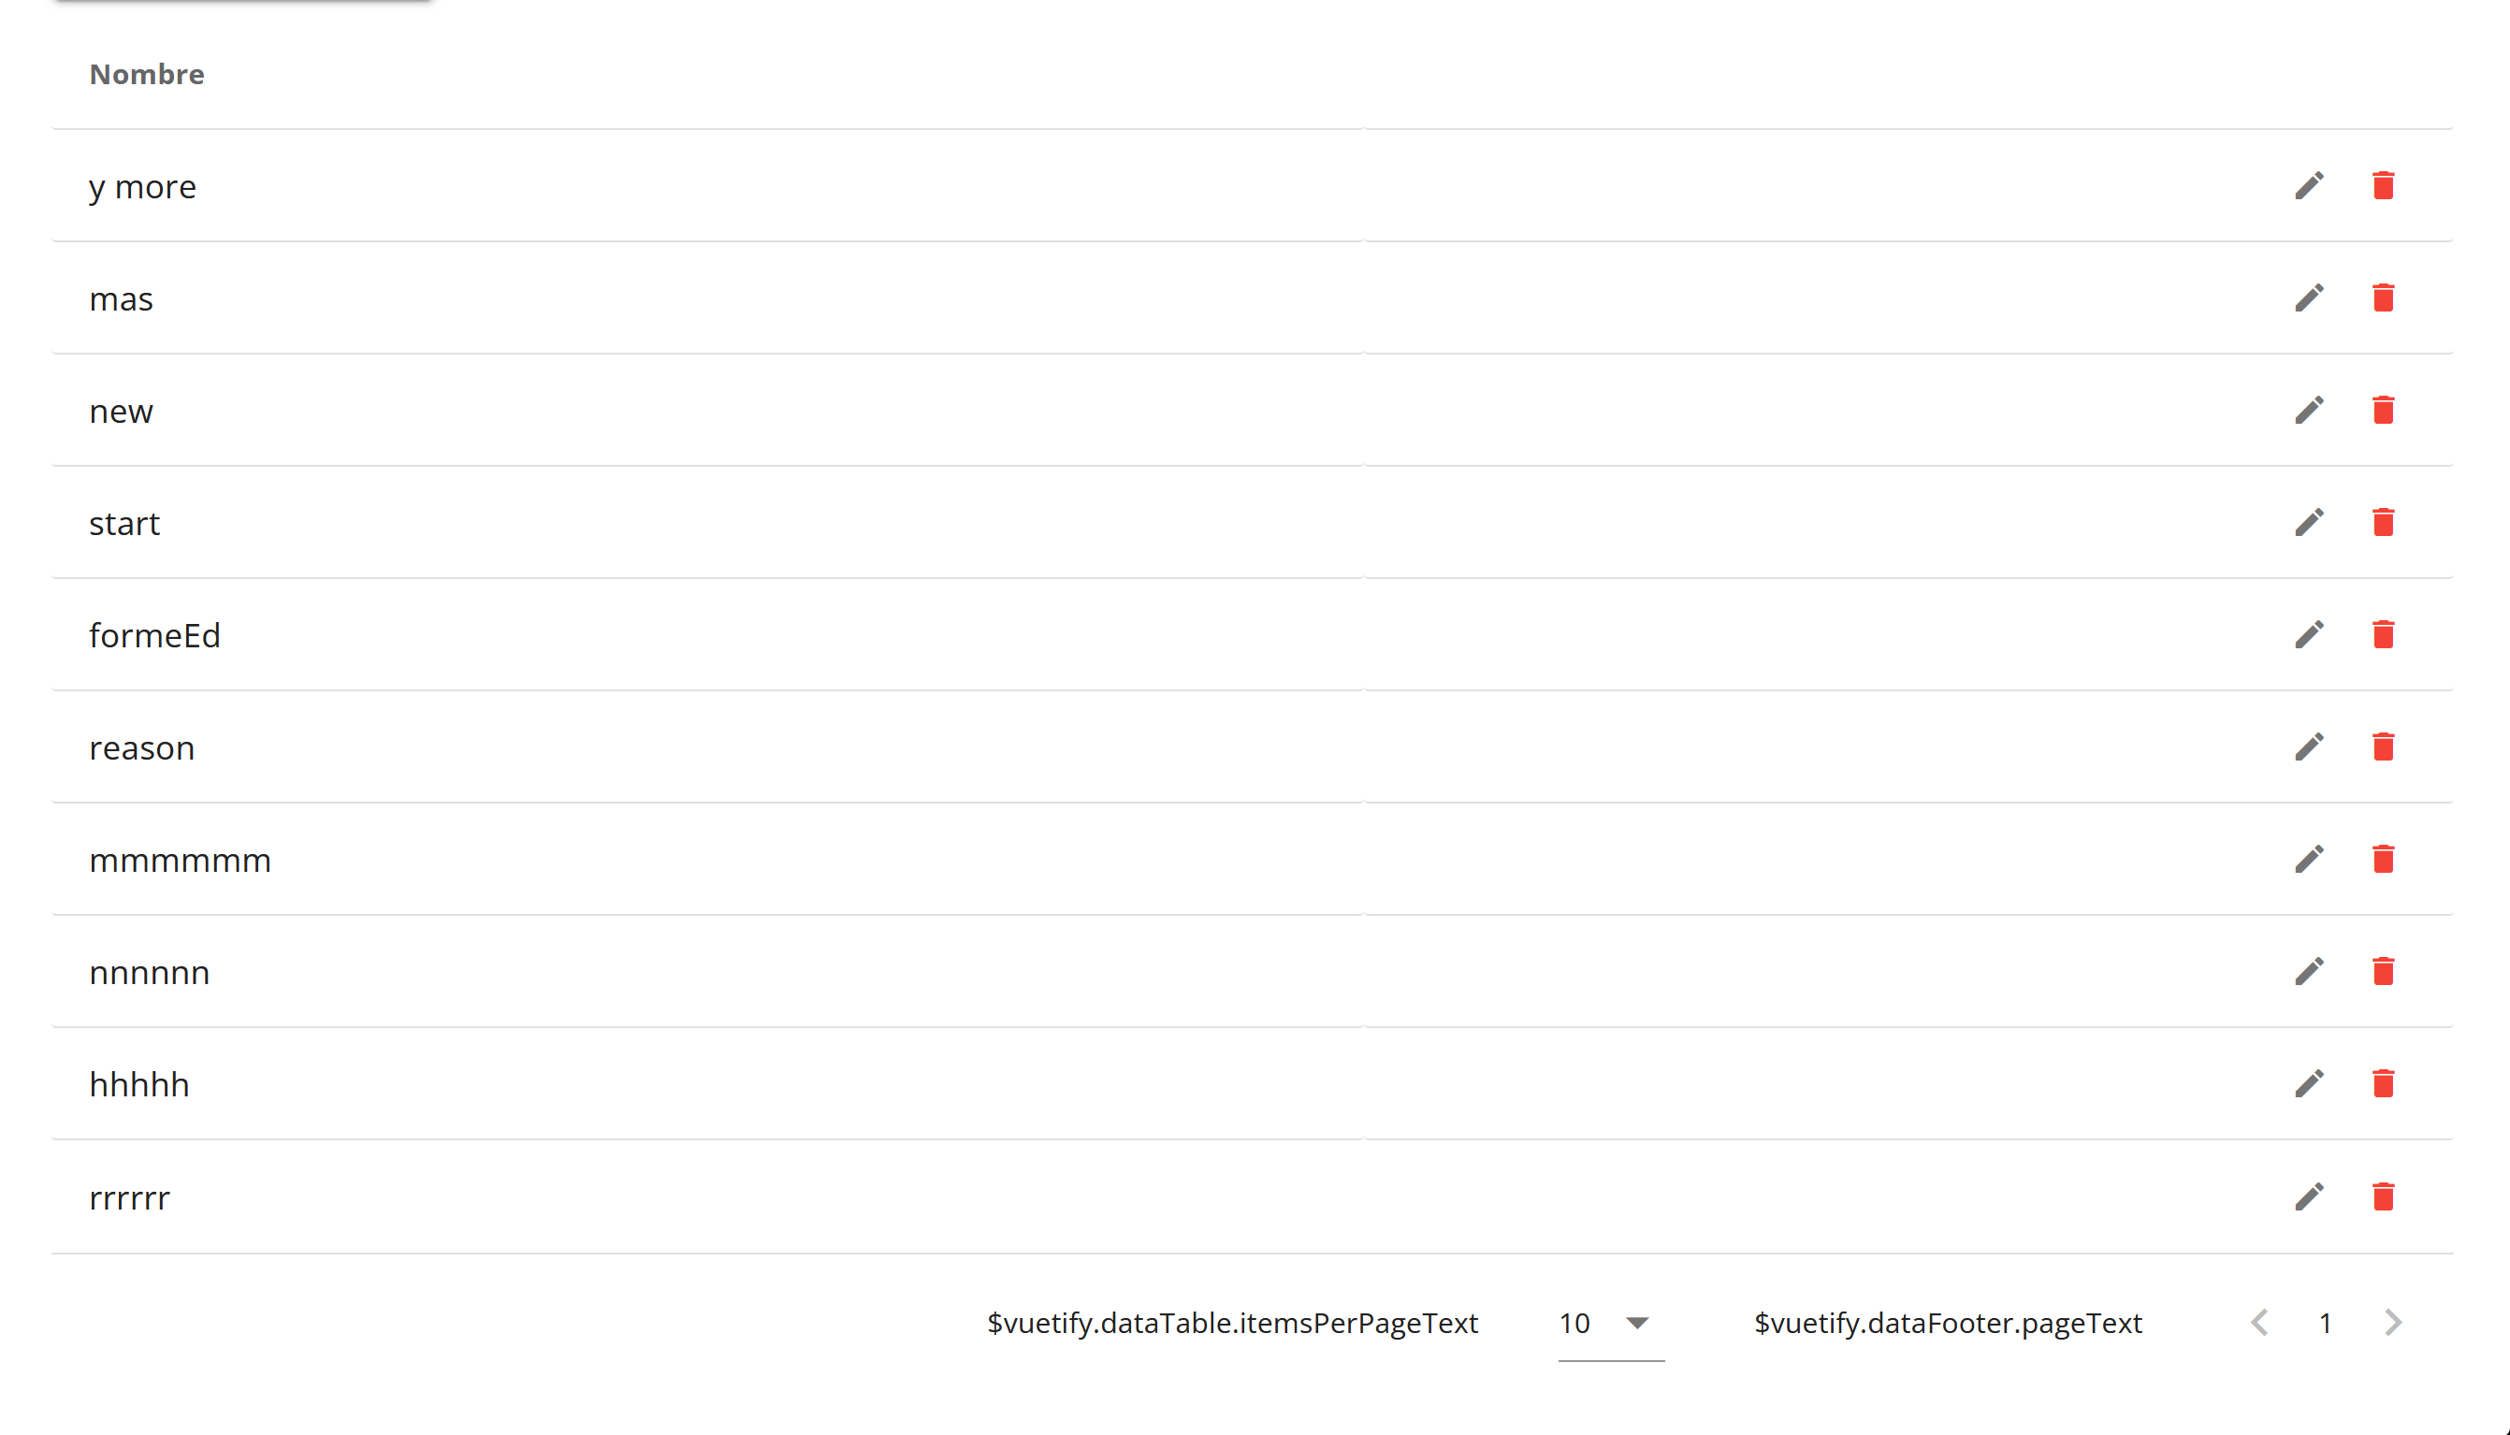Click the edit icon for 'mmmmmm'

pos(2308,859)
